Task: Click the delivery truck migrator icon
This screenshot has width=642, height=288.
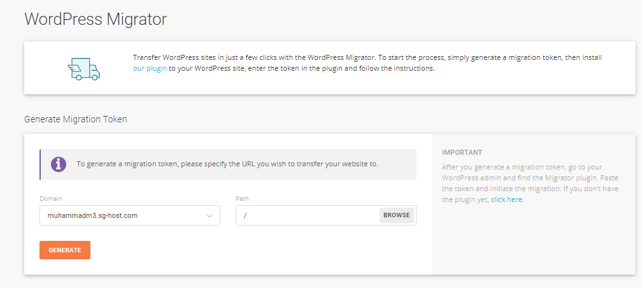Action: tap(83, 68)
